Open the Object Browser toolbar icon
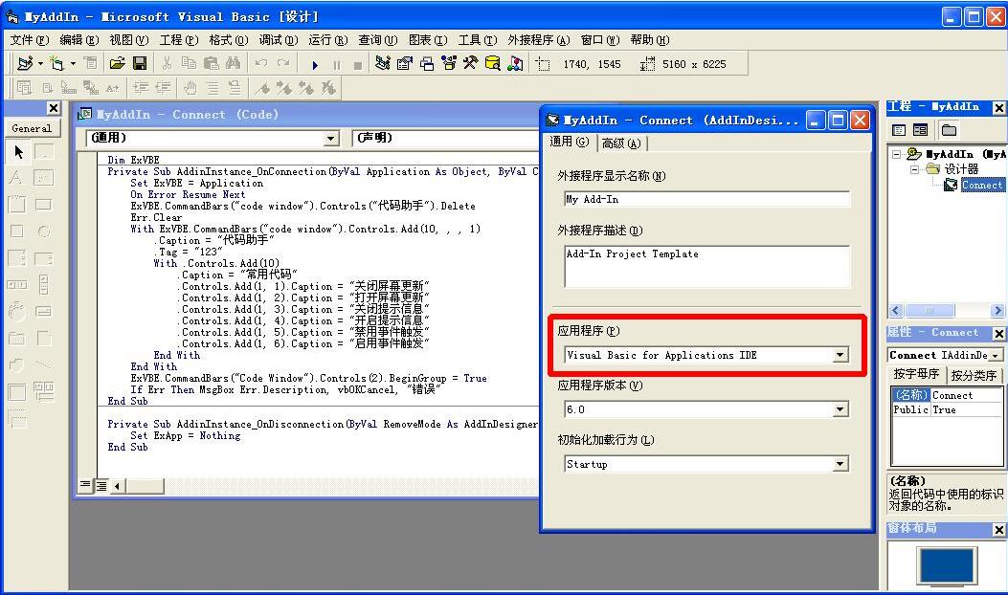This screenshot has width=1008, height=595. tap(448, 64)
